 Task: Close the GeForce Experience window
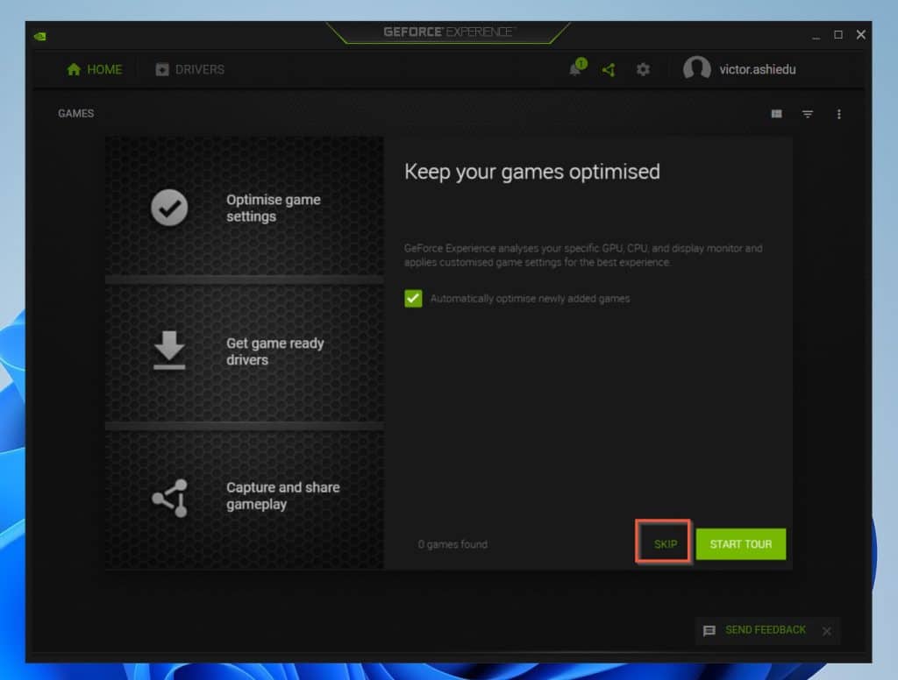[861, 35]
